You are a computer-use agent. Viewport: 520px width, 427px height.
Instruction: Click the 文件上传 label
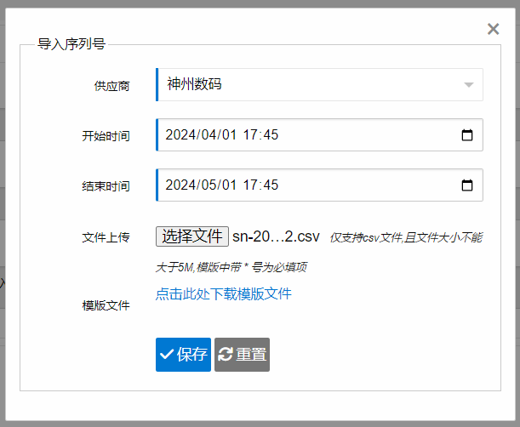[106, 237]
